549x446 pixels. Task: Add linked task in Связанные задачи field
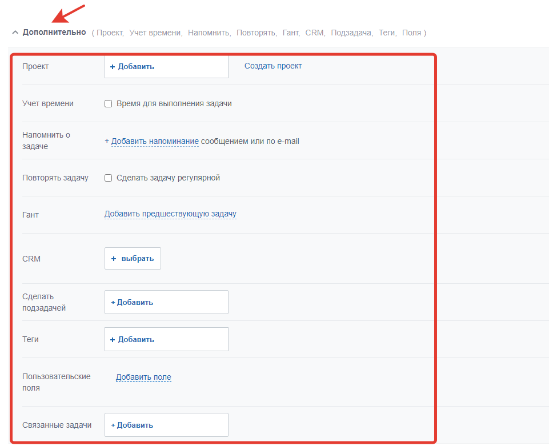point(166,425)
